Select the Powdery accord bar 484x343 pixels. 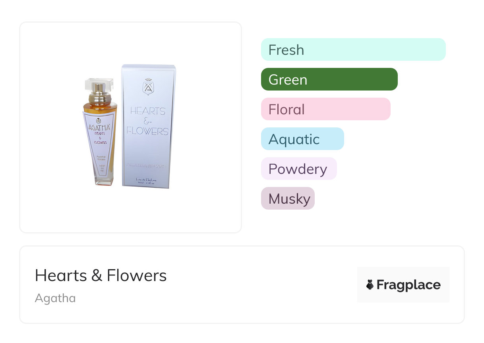point(298,169)
